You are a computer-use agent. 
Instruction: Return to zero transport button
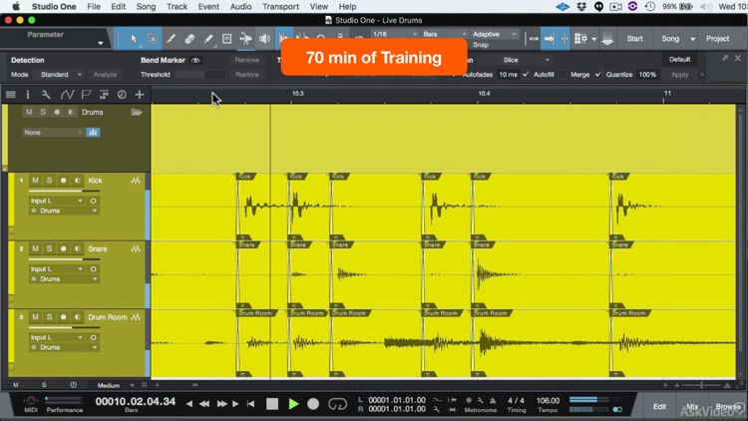[x=251, y=404]
